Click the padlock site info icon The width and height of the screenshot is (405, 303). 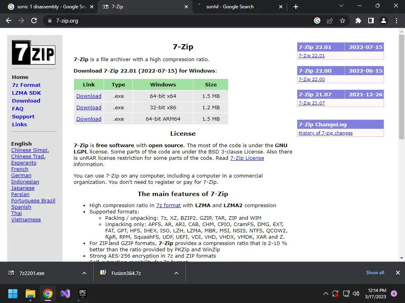[49, 21]
